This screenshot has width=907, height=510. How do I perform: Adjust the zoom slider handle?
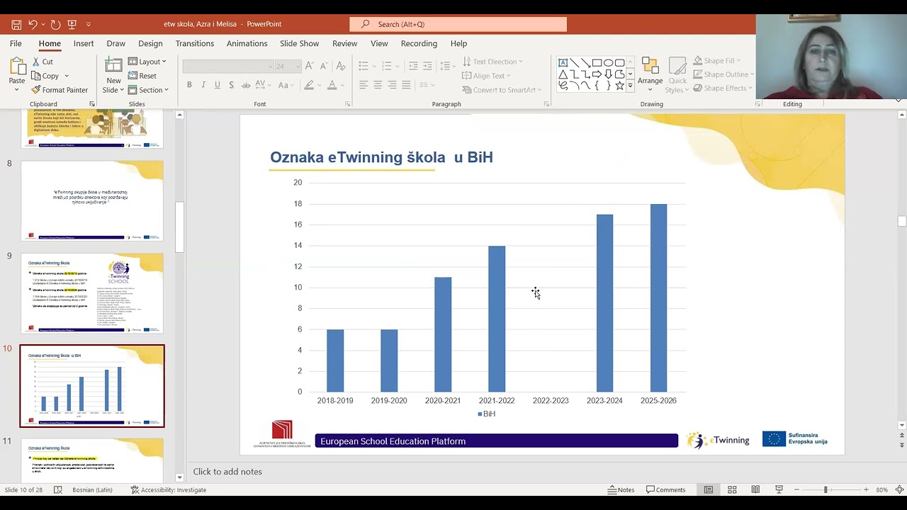pyautogui.click(x=825, y=489)
